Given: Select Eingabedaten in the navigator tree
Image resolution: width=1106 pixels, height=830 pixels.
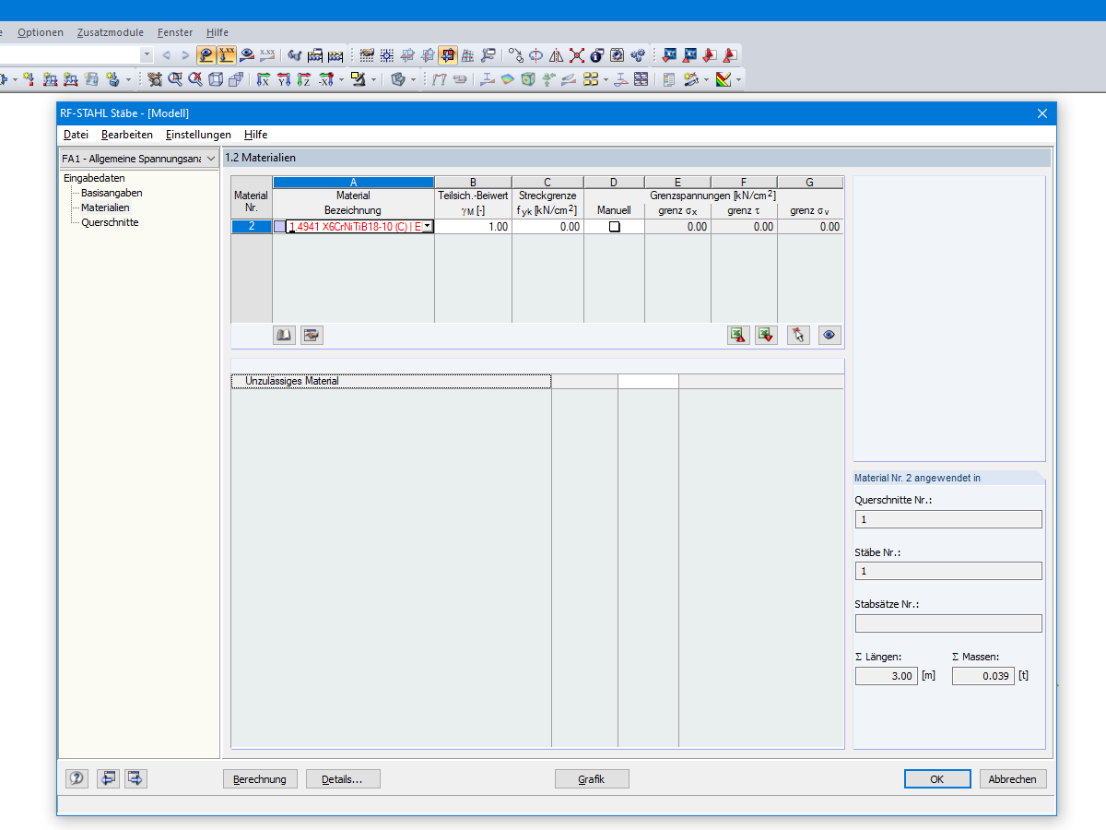Looking at the screenshot, I should (x=94, y=178).
